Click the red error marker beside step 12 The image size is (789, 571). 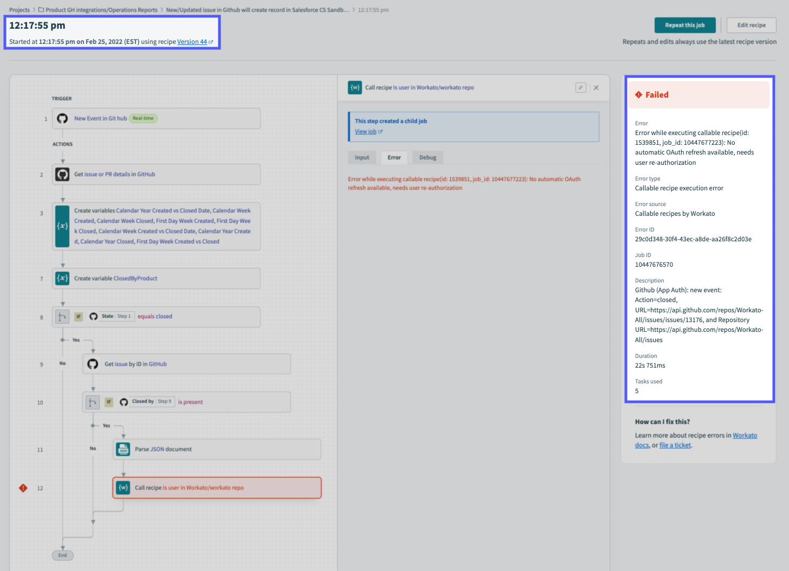coord(23,488)
